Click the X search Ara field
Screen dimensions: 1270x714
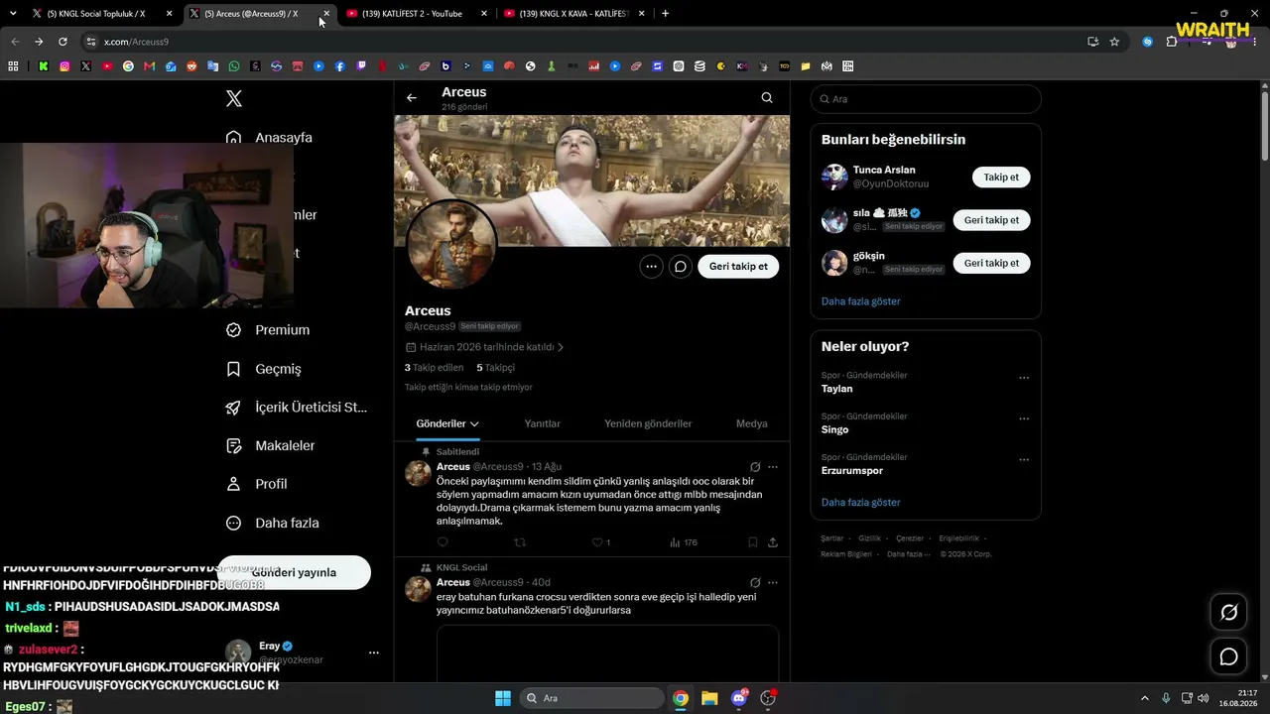point(926,99)
